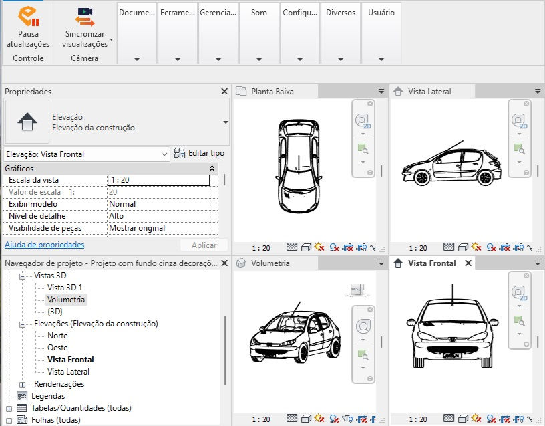Open the Docume... ribbon panel

[137, 33]
